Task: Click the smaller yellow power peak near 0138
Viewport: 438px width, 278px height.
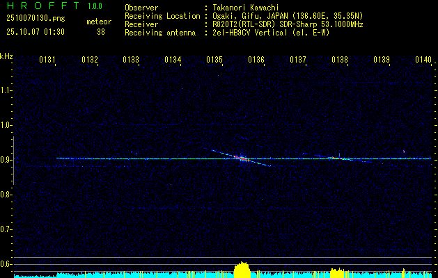Action: pos(338,273)
